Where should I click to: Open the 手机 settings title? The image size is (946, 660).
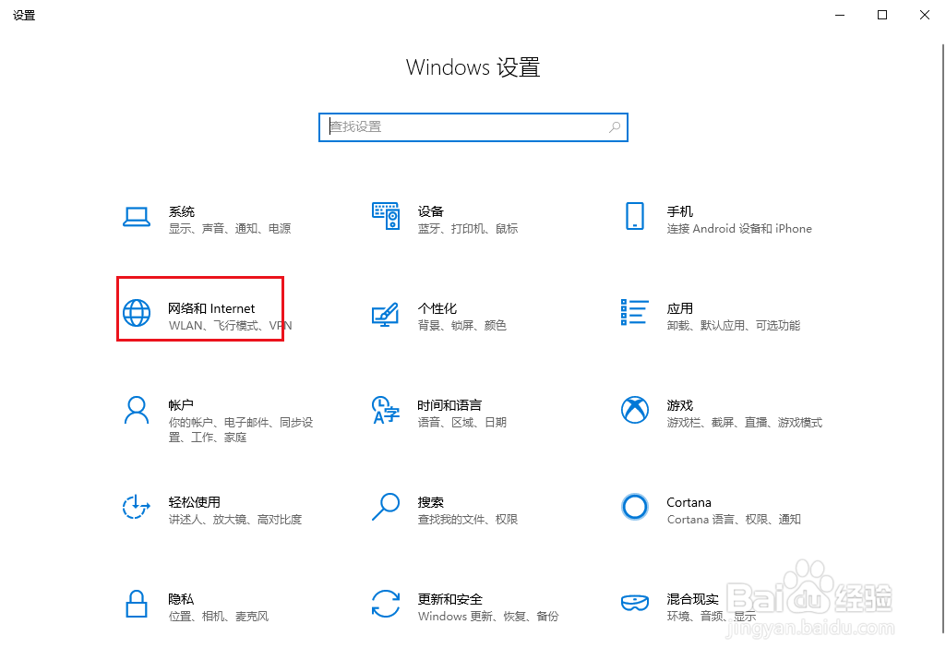point(680,211)
